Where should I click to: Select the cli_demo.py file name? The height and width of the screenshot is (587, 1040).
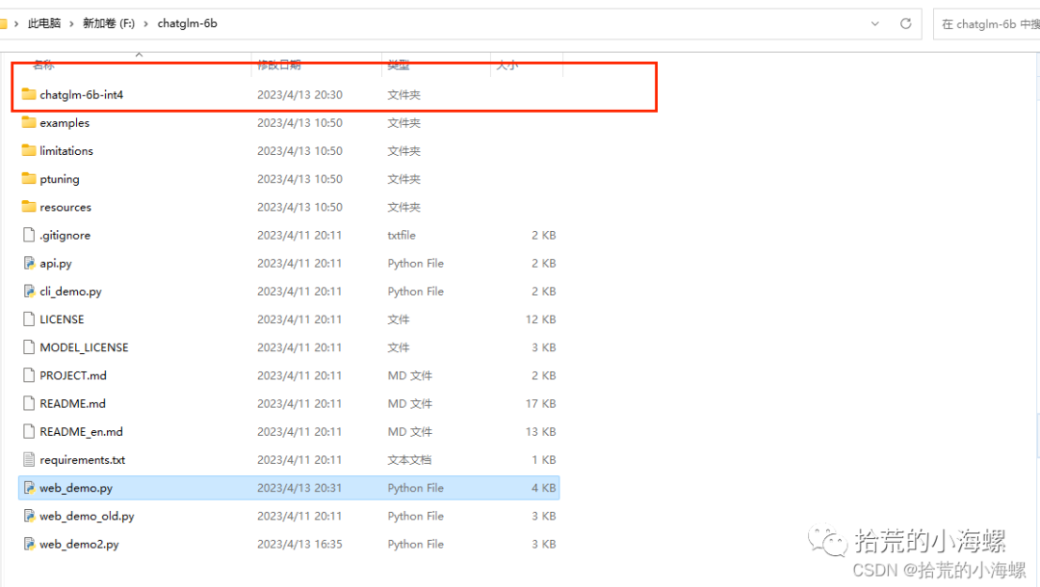(x=71, y=291)
